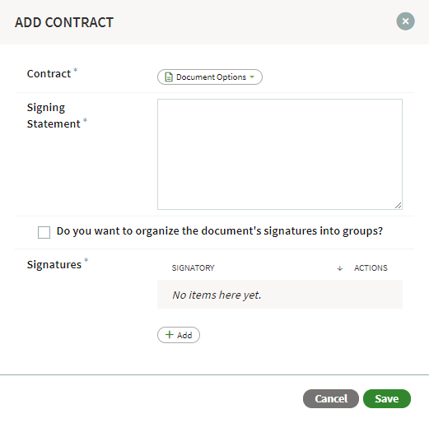Expand the green arrow beside Document Options
Viewport: 429px width, 423px height.
point(252,77)
